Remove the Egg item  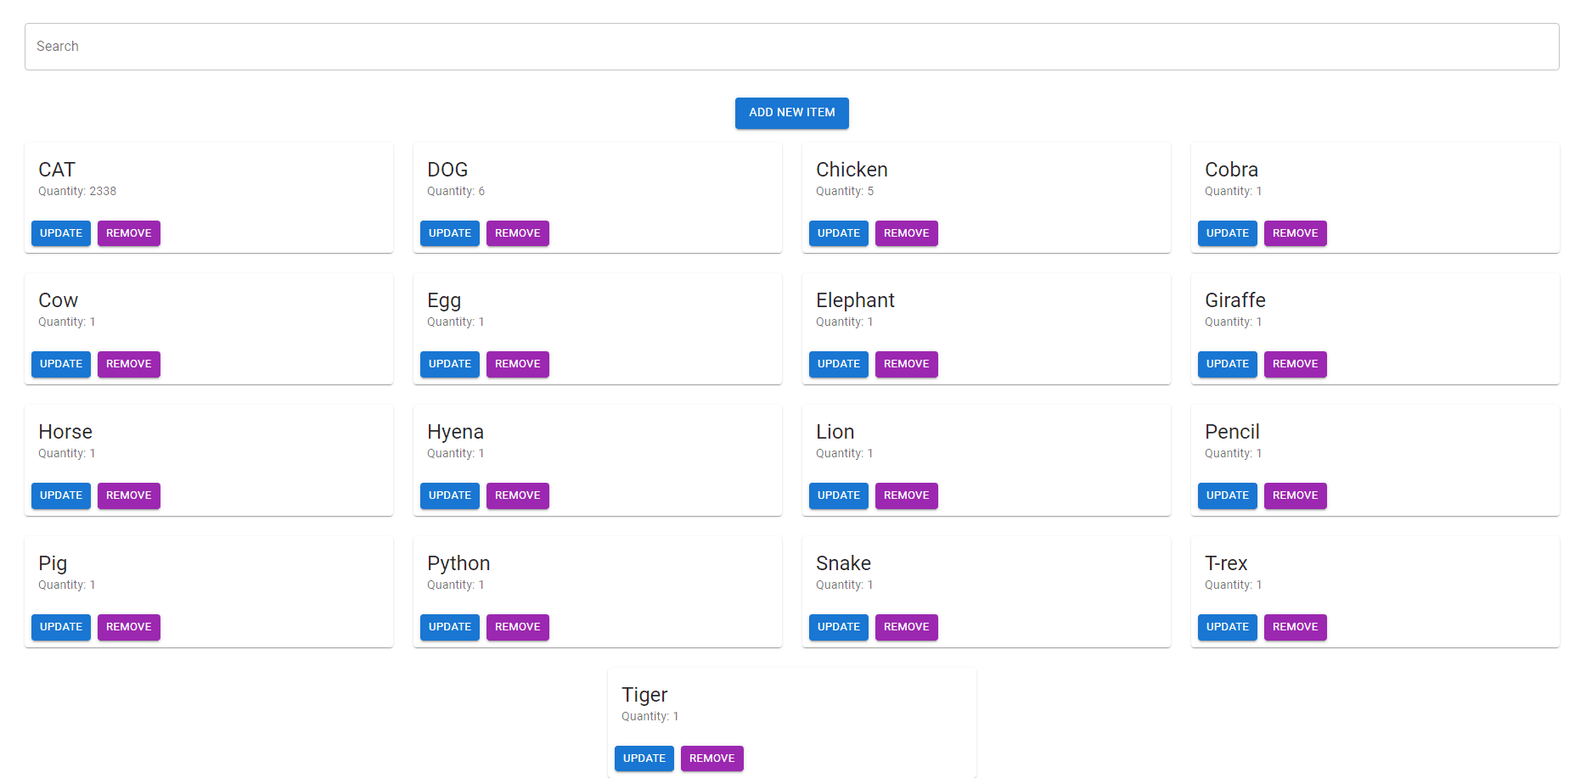tap(517, 364)
